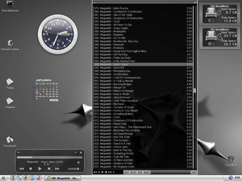Viewport: 242px width, 181px height.
Task: Click the playlist vertical scrollbar handle
Action: pyautogui.click(x=195, y=91)
